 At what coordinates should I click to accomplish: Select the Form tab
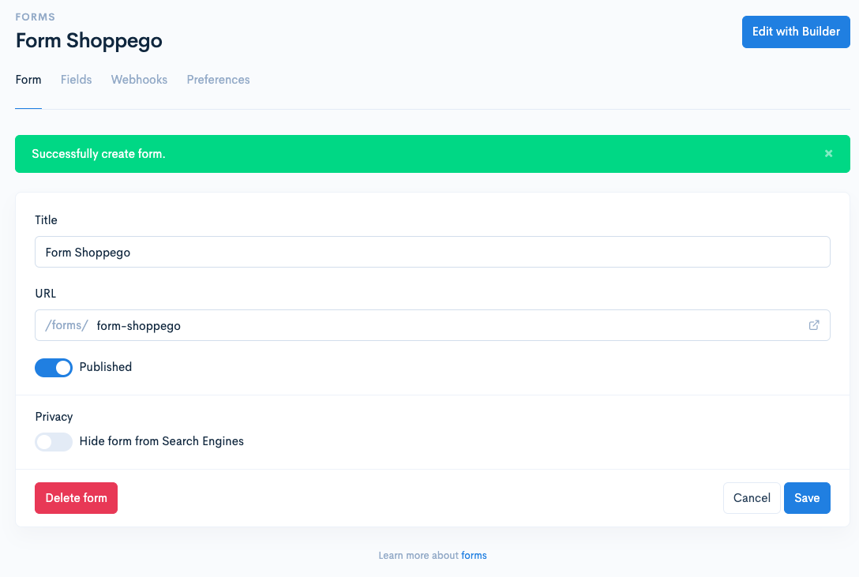[28, 80]
